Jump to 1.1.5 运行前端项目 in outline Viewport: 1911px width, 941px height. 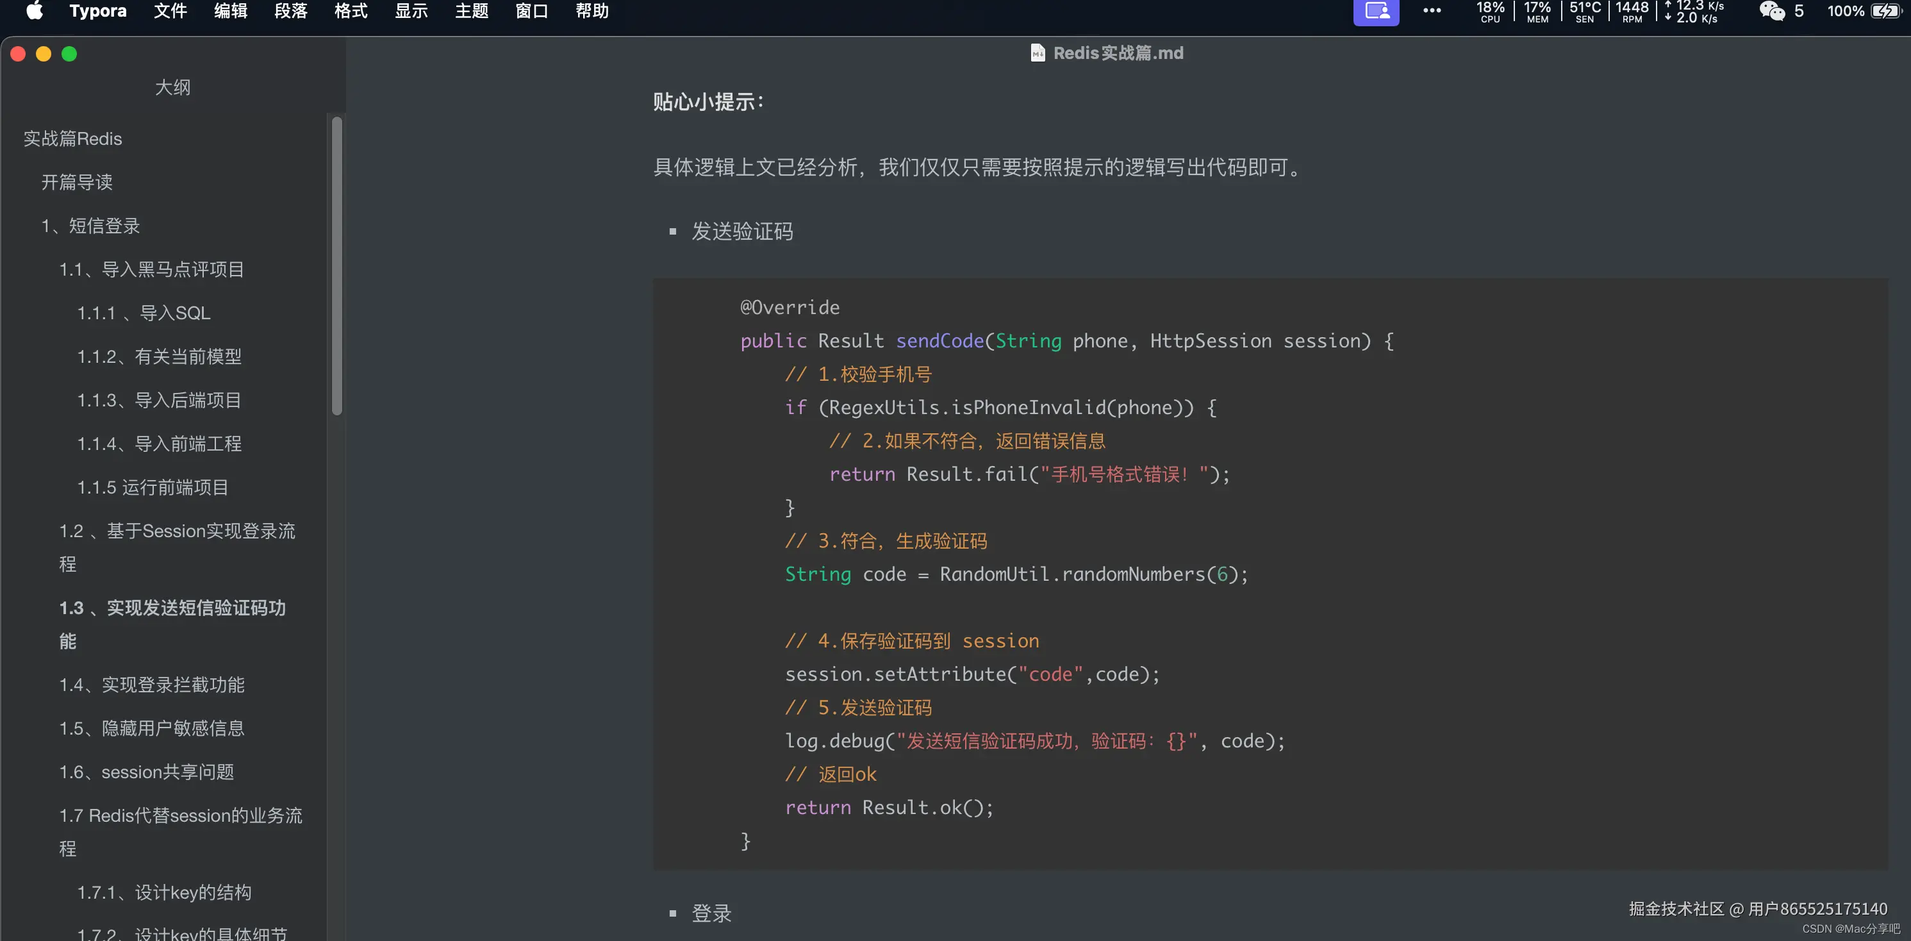[x=153, y=488]
